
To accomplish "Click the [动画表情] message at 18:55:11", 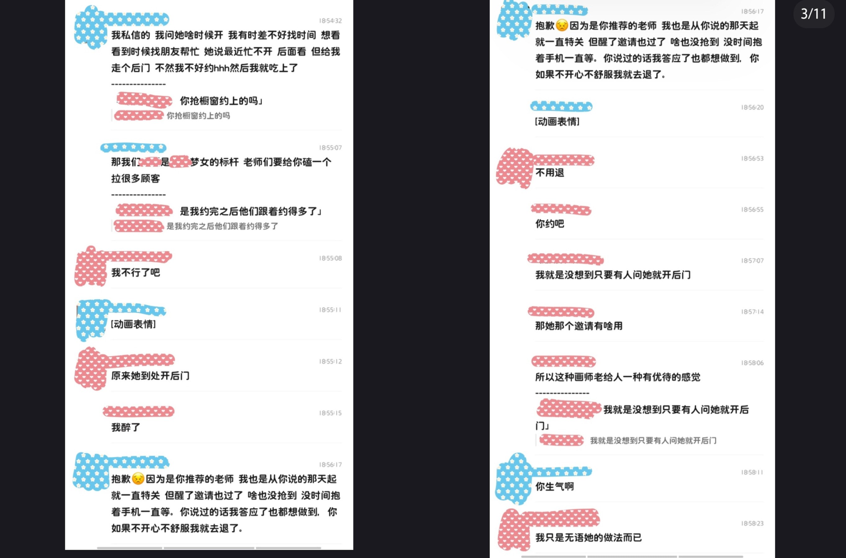I will pyautogui.click(x=133, y=324).
